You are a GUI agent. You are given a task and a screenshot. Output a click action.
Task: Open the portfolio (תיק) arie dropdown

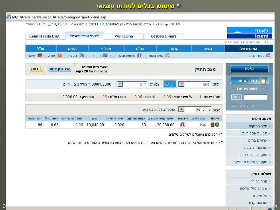(181, 84)
